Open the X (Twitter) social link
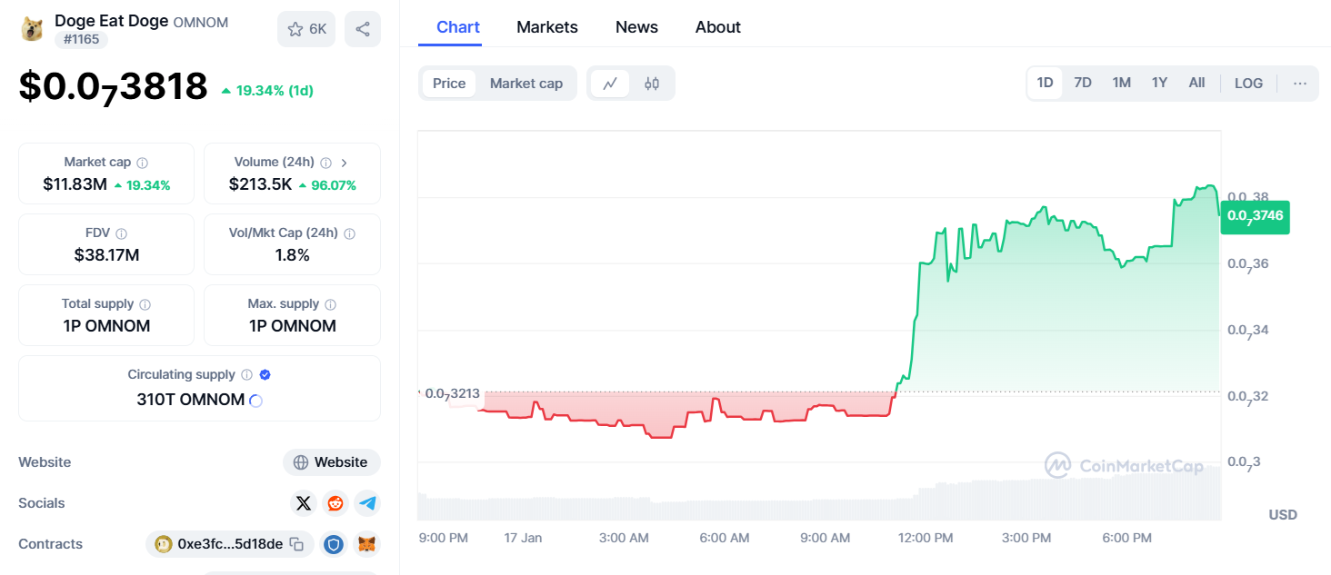The image size is (1331, 575). tap(304, 503)
